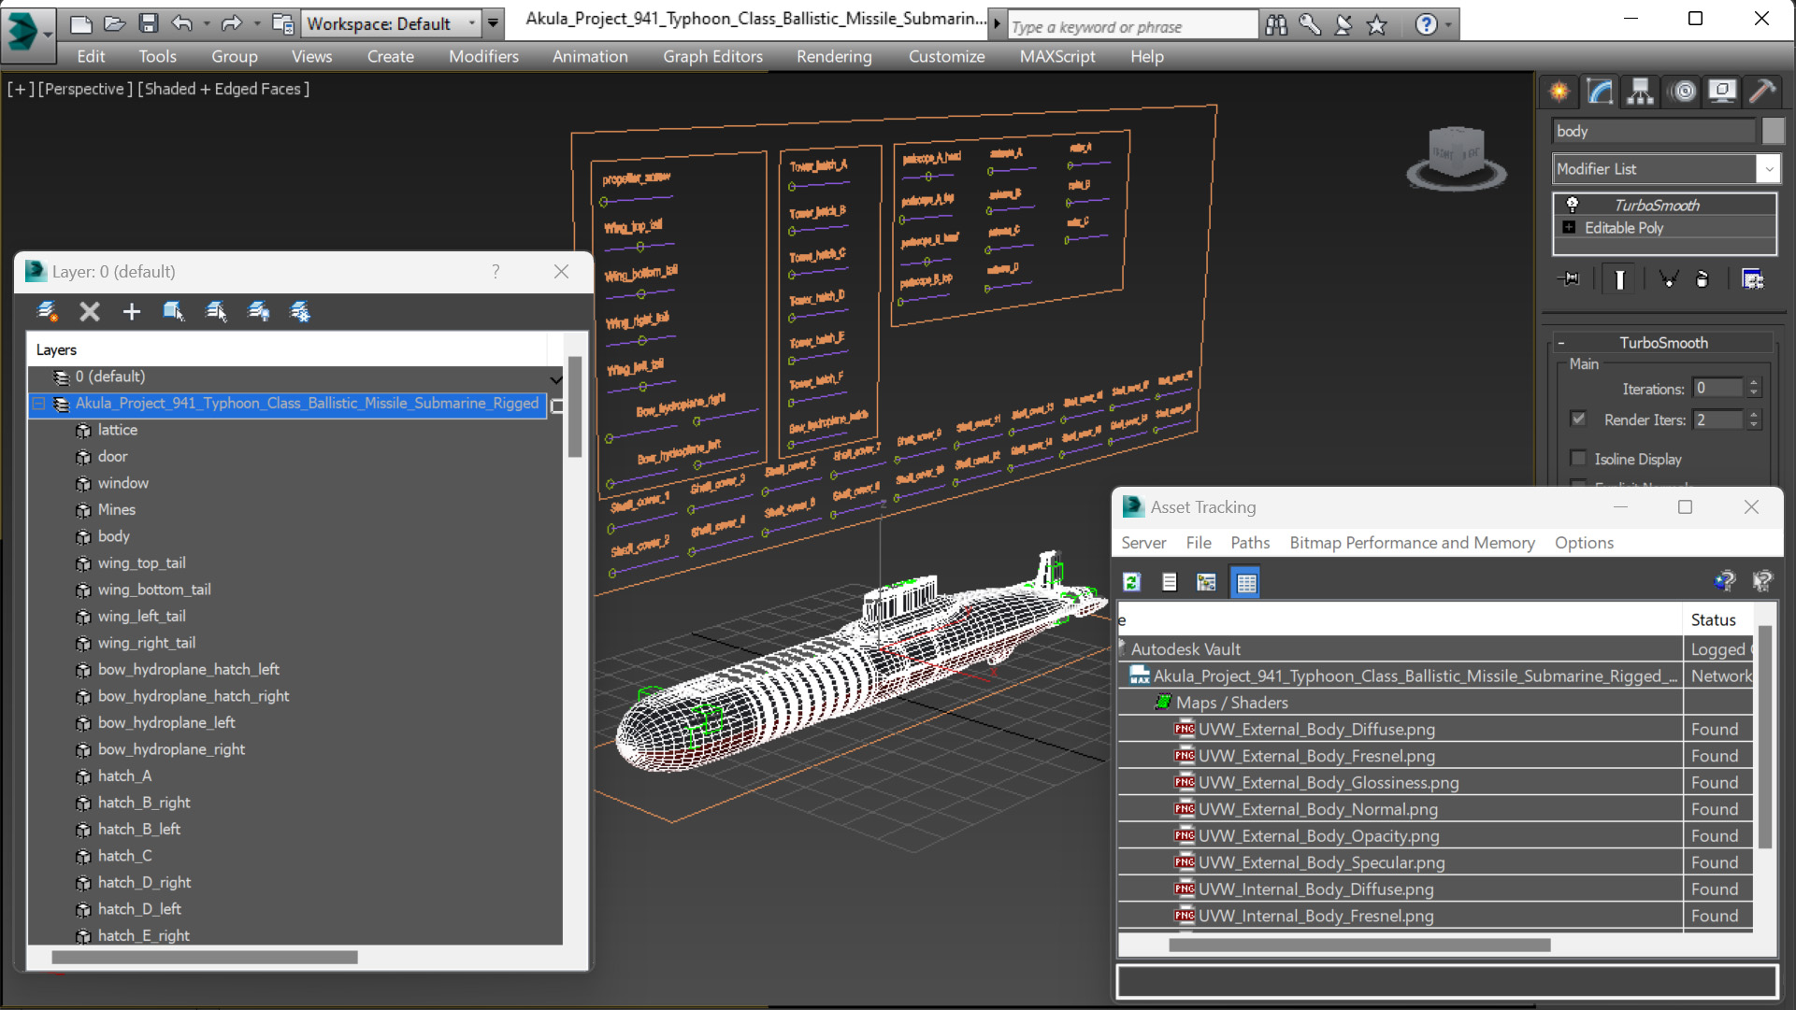The height and width of the screenshot is (1010, 1796).
Task: Click the Undo arrow icon
Action: click(x=182, y=23)
